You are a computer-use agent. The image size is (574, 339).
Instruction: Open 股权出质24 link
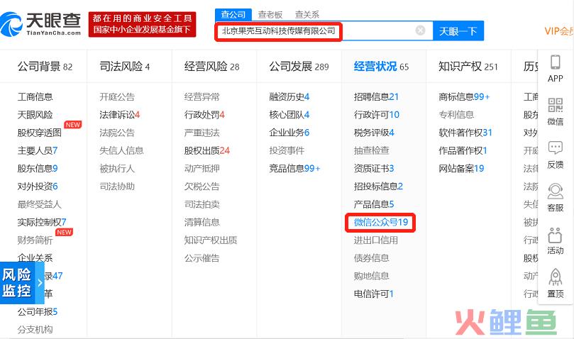point(207,150)
